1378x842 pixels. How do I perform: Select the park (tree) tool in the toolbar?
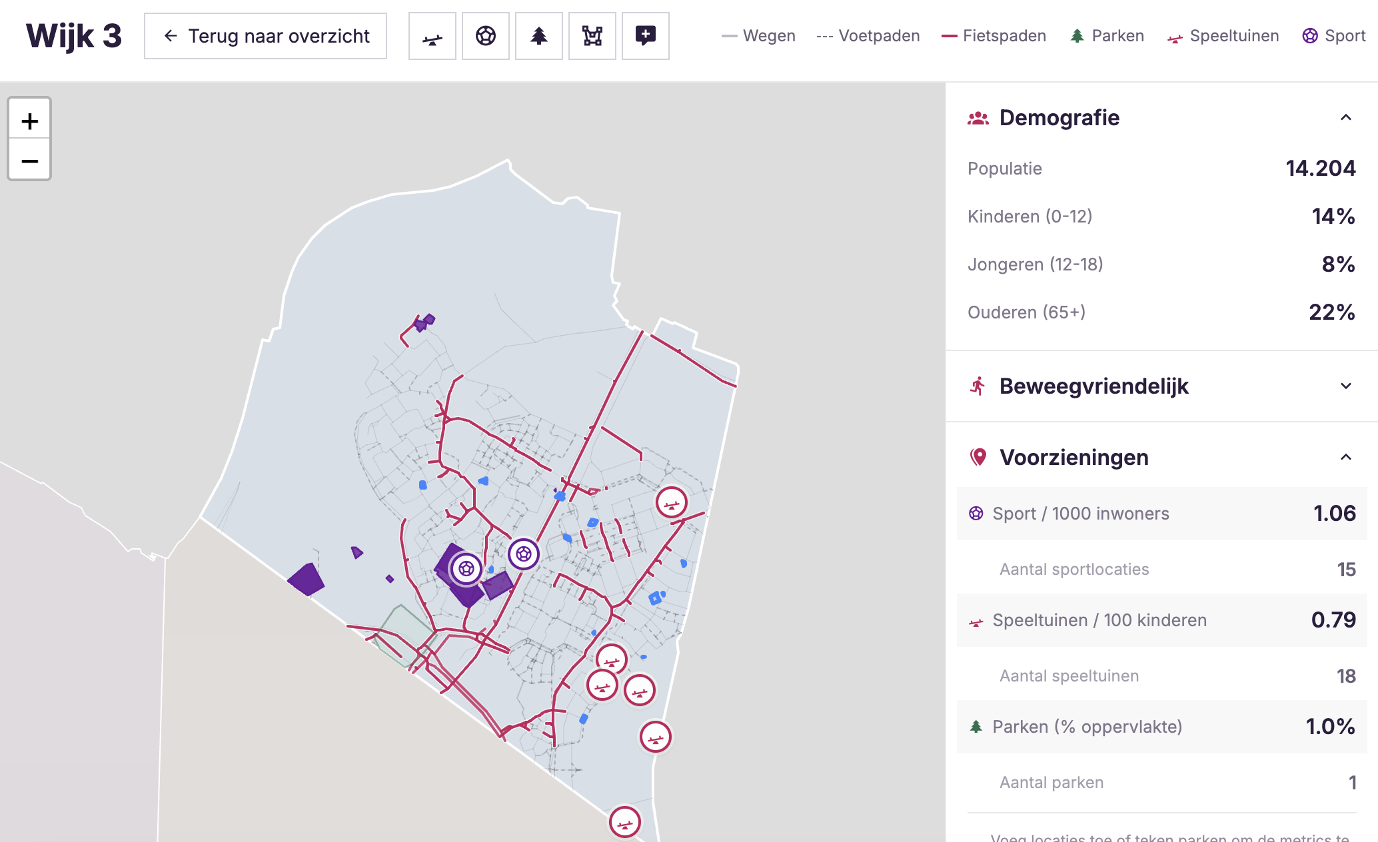click(538, 36)
